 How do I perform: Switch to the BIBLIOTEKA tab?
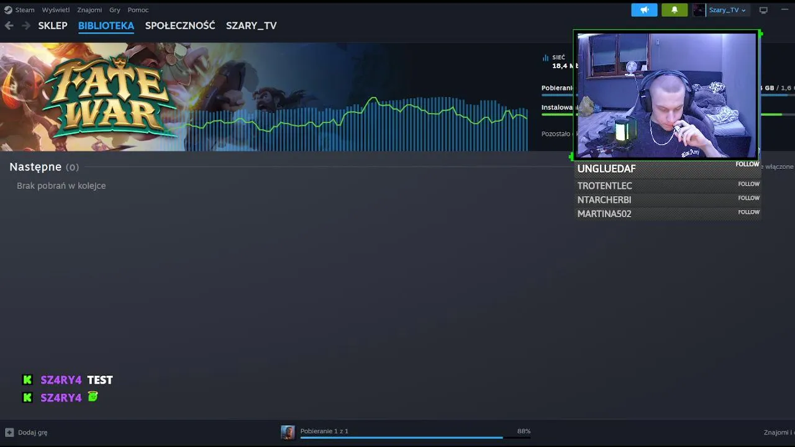point(106,25)
